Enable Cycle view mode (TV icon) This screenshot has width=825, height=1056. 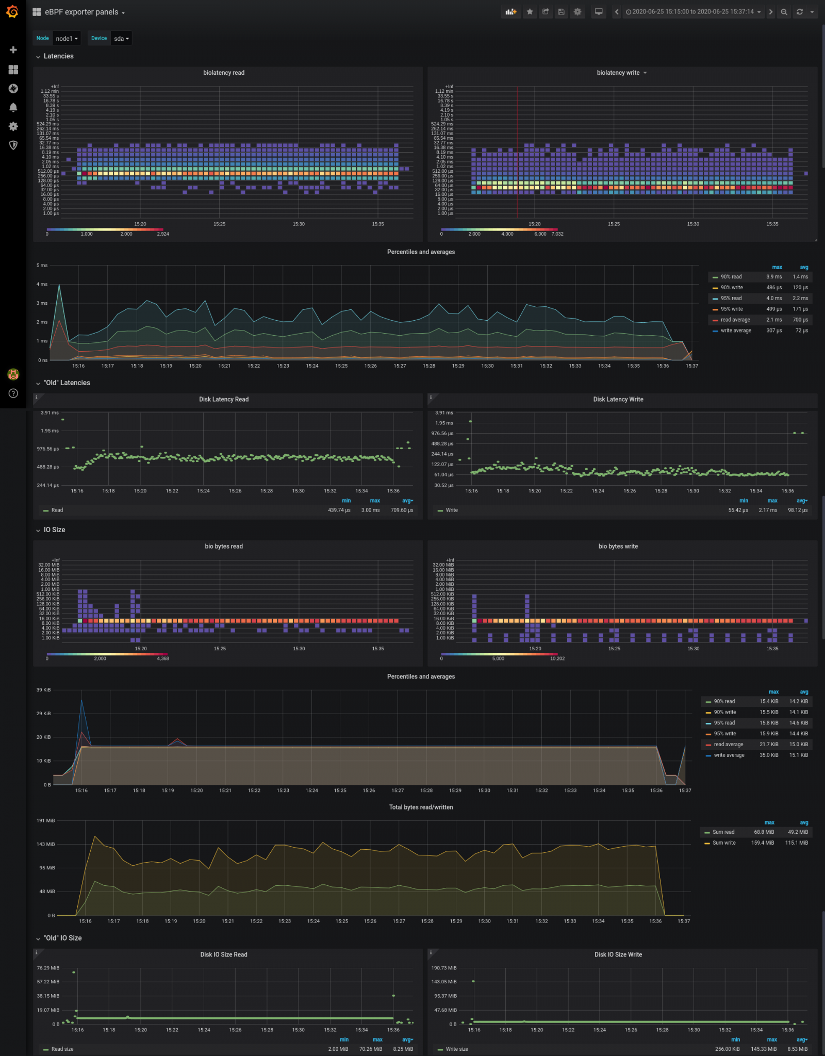pyautogui.click(x=598, y=12)
